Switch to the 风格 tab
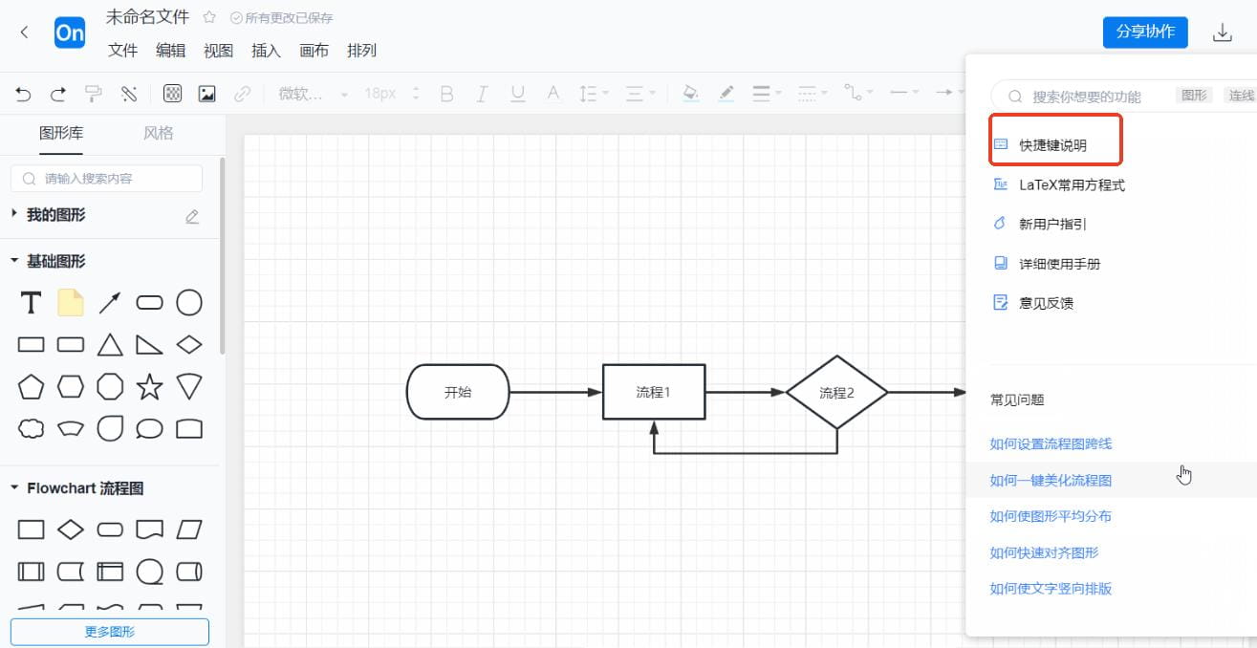 click(157, 133)
